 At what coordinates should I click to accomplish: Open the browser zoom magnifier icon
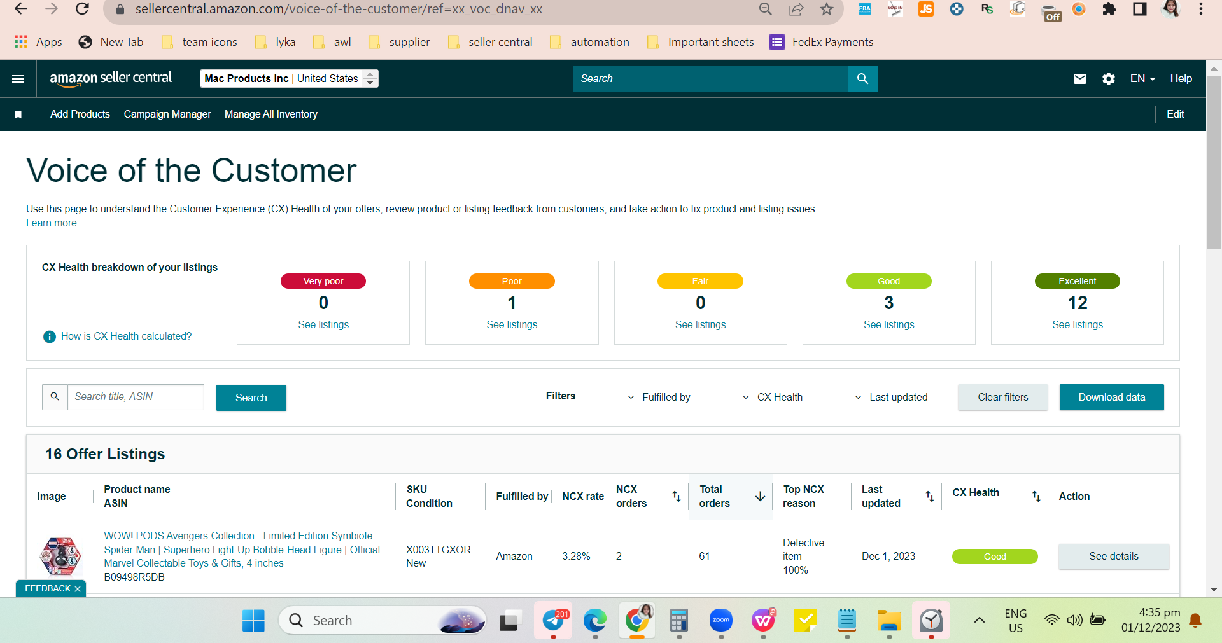pos(766,10)
